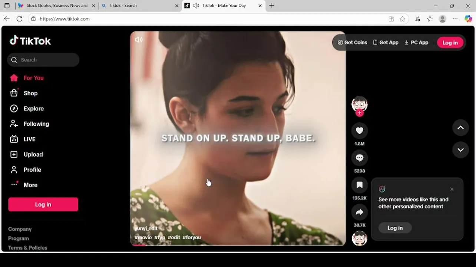476x267 pixels.
Task: Focus the TikTok Search field
Action: click(43, 60)
